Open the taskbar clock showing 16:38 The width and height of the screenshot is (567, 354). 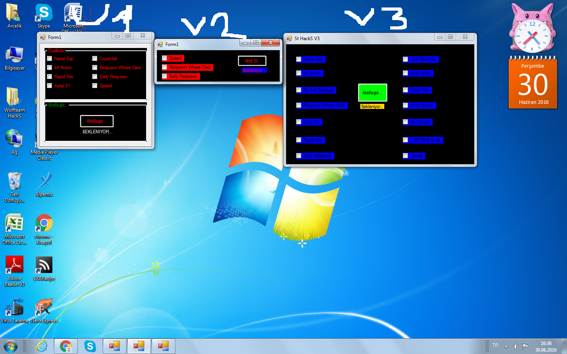click(546, 347)
